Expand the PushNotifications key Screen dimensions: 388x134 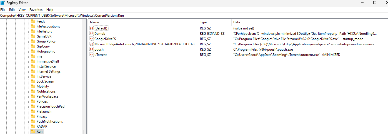(28, 122)
